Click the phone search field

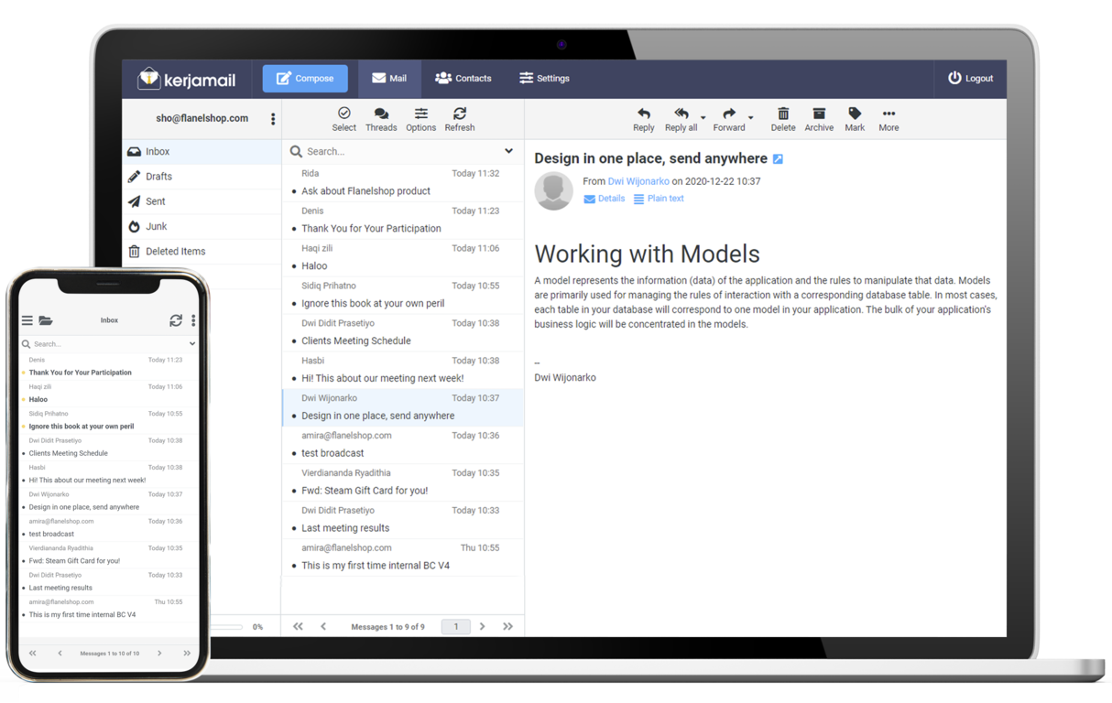tap(108, 344)
